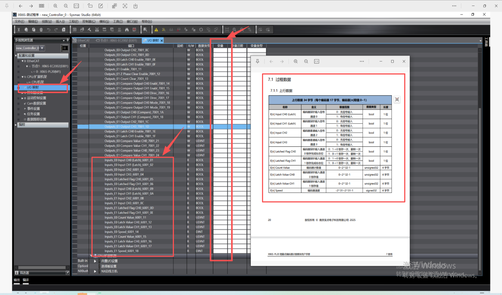This screenshot has width=502, height=295.
Task: Click the controller device icon beside new_Controller_0
Action: 65,48
